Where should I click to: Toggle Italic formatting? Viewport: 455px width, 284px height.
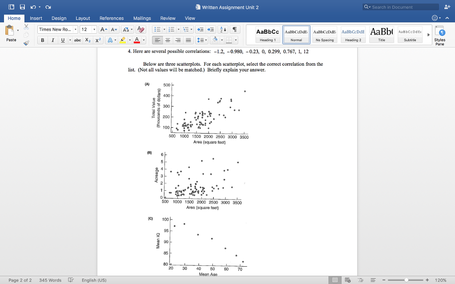point(52,40)
